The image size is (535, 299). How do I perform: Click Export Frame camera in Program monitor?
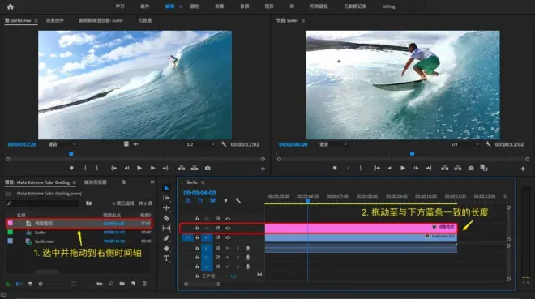[x=471, y=168]
